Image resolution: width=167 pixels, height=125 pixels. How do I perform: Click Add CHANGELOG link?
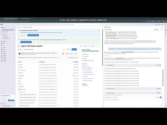click(87, 70)
